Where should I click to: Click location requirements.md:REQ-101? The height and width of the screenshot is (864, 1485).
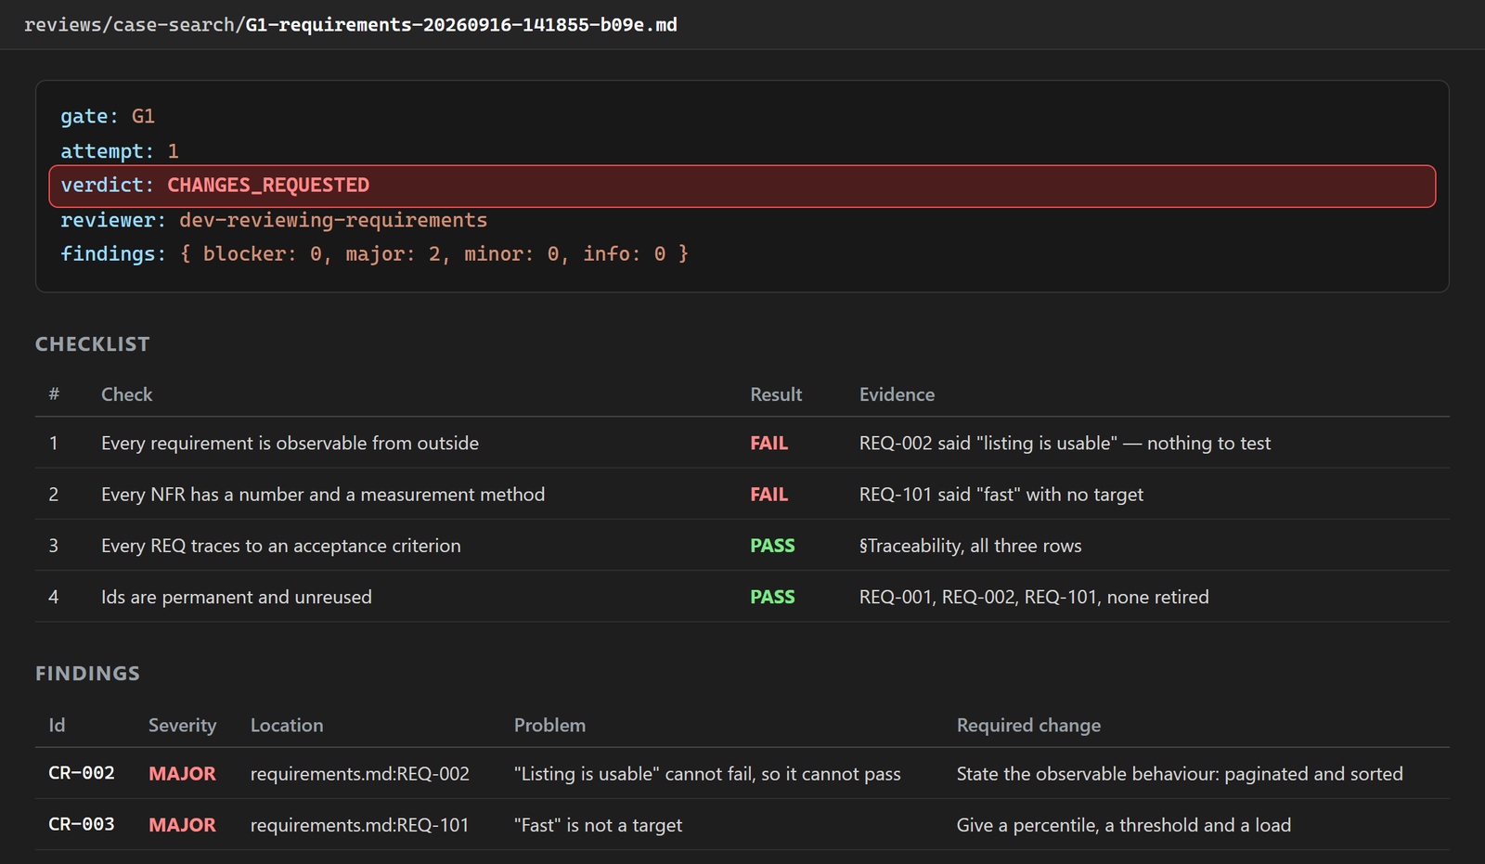pos(360,825)
